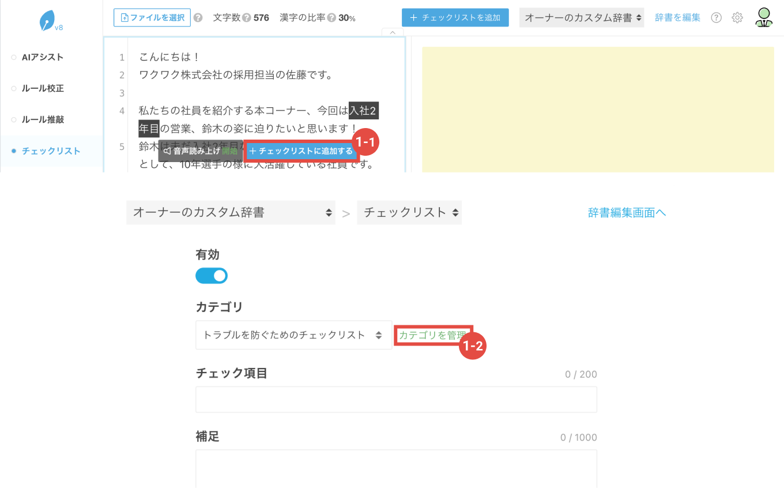Click the feather logo v8 icon

(x=51, y=21)
